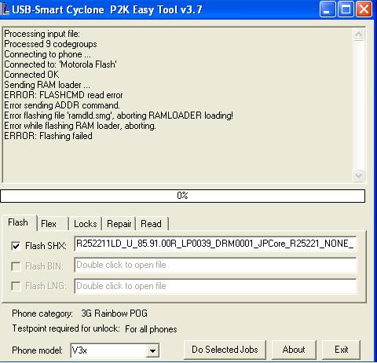377x363 pixels.
Task: Click the log scrollbar up arrow
Action: pyautogui.click(x=358, y=35)
